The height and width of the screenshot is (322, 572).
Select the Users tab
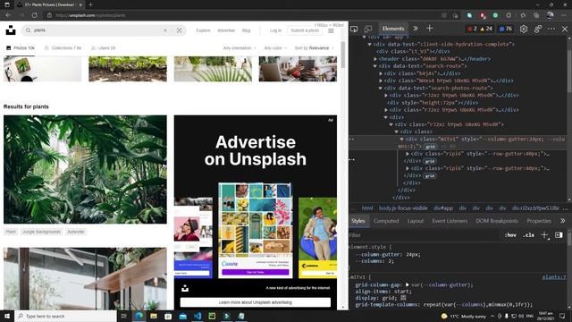point(104,47)
